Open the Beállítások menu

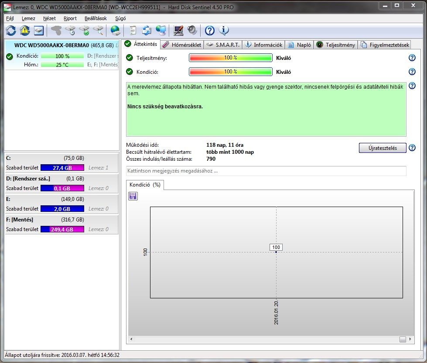[96, 18]
